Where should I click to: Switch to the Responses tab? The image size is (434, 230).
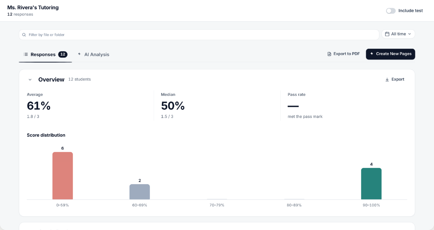[45, 54]
